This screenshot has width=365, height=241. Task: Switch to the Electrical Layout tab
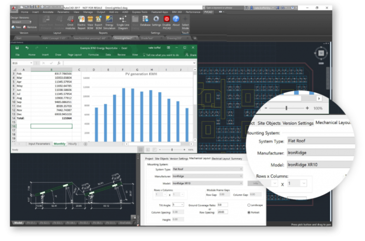[221, 158]
